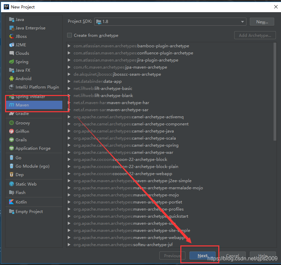Click New... SDK button

pos(262,22)
